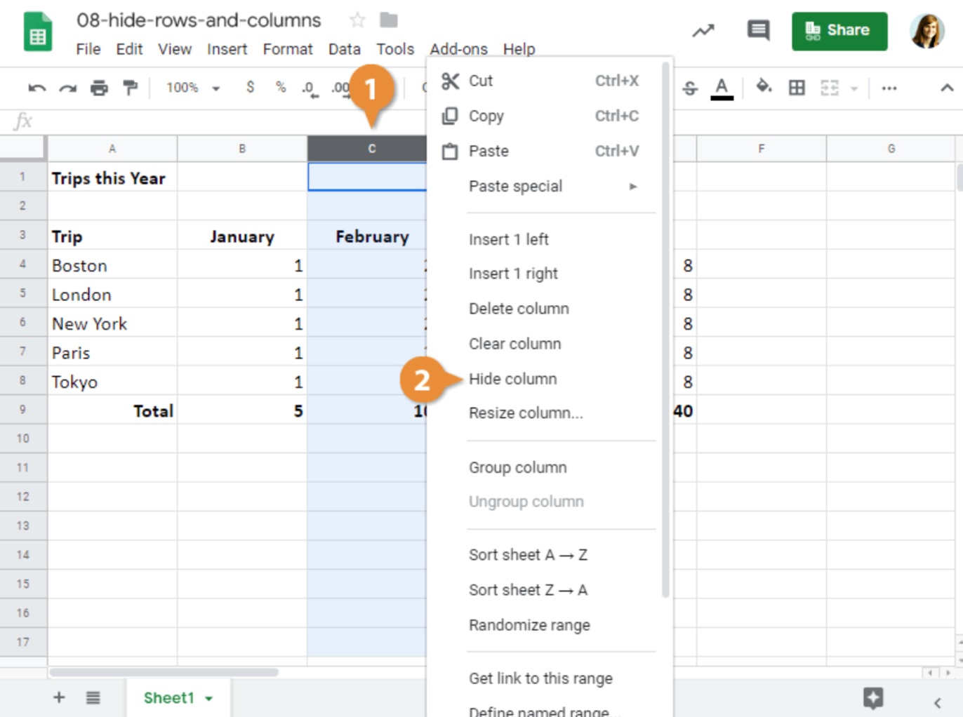Select column A header
The image size is (963, 717).
[x=112, y=149]
